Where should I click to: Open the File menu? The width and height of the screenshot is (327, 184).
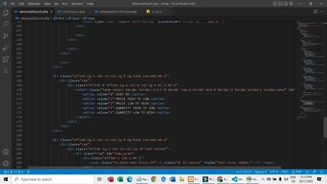(x=12, y=4)
